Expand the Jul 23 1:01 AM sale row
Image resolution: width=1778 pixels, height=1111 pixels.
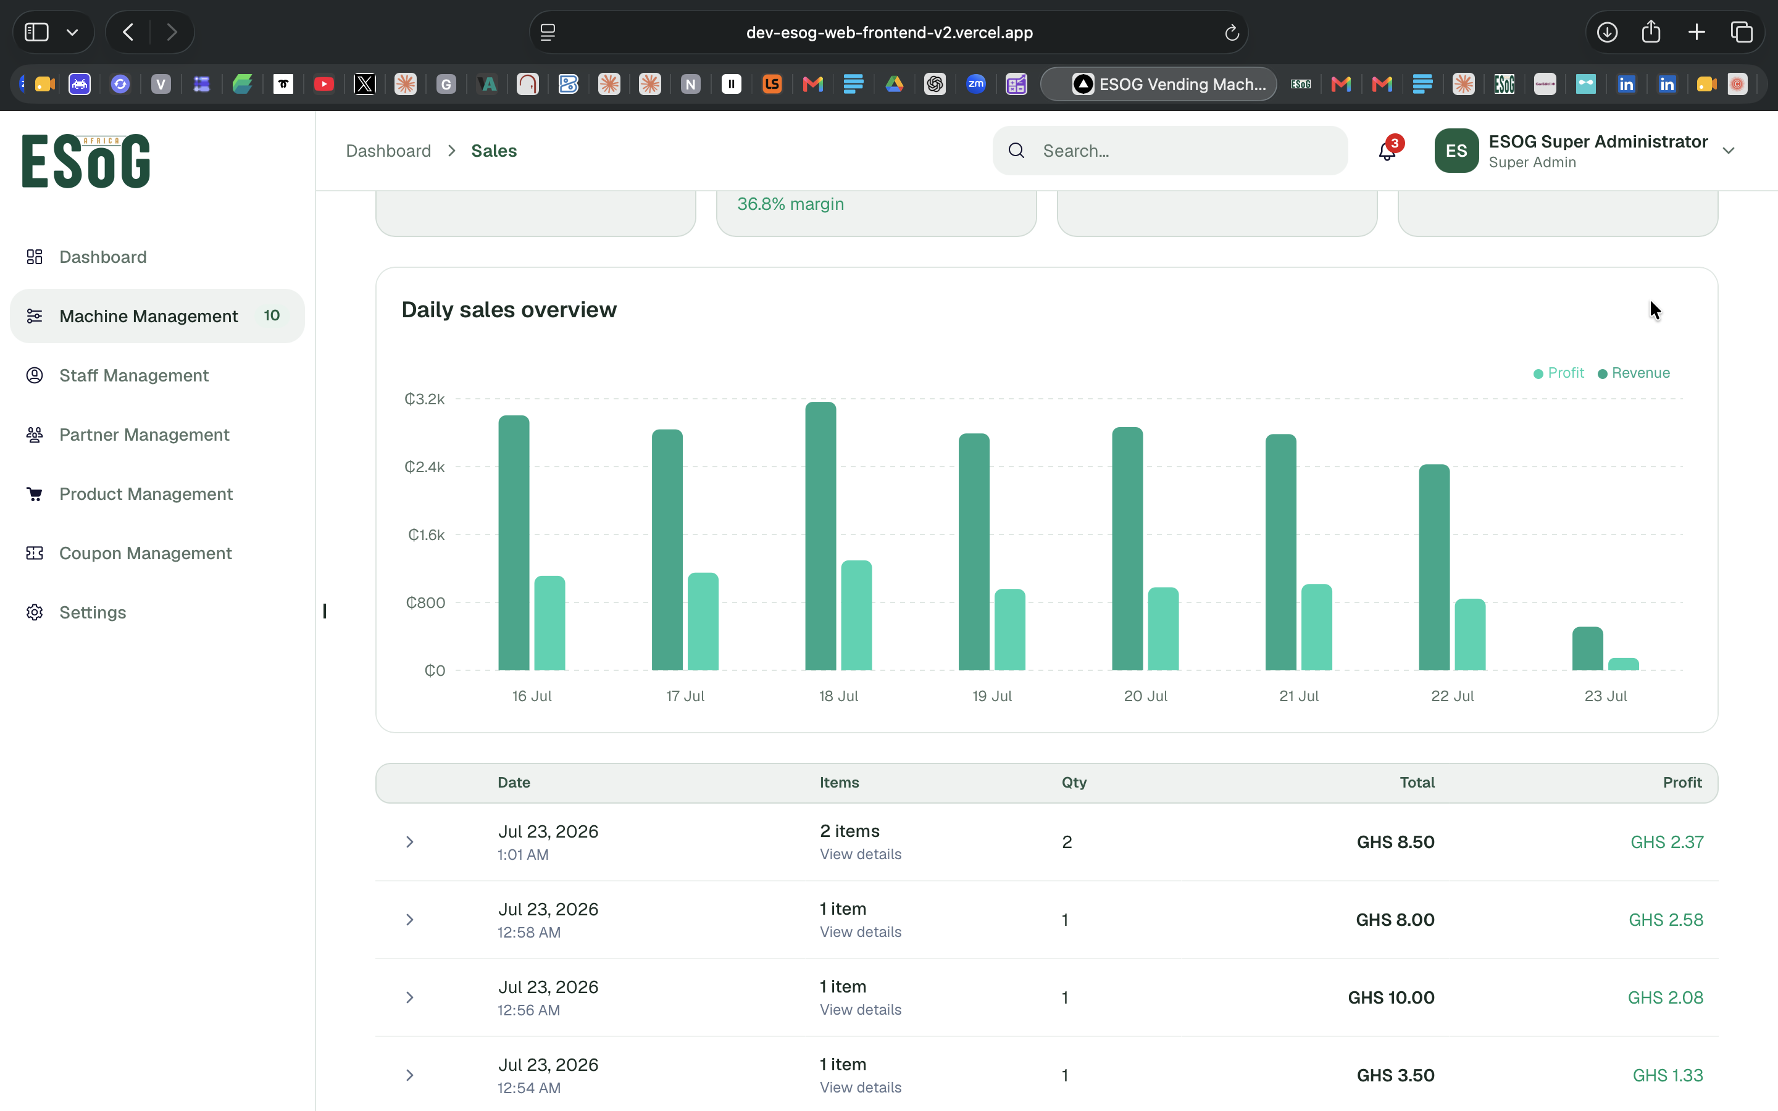(410, 841)
